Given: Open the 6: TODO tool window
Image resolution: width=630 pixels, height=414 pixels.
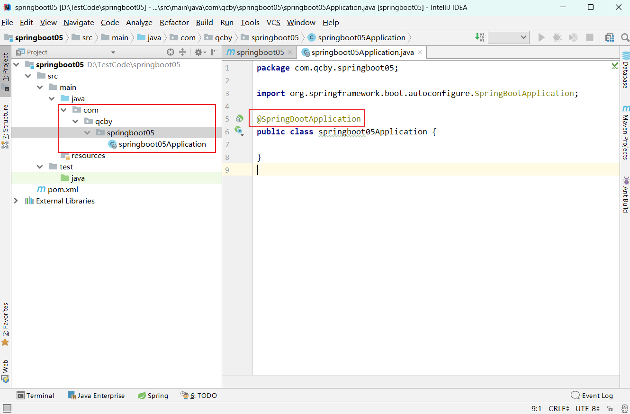Looking at the screenshot, I should [199, 396].
